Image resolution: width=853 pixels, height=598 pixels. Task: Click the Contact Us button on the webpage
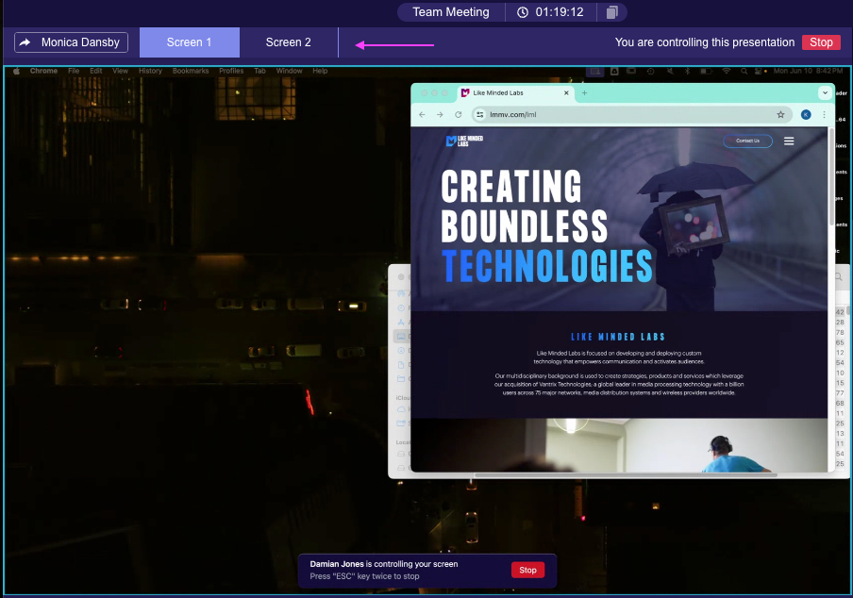pyautogui.click(x=747, y=141)
